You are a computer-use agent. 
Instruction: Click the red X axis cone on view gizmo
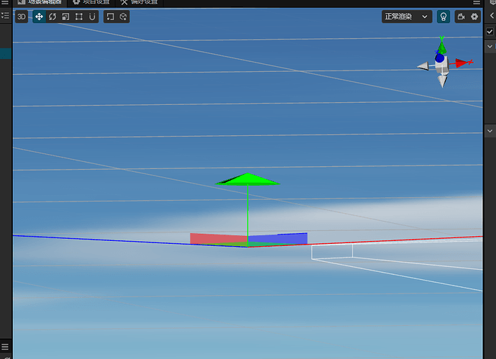coord(461,63)
